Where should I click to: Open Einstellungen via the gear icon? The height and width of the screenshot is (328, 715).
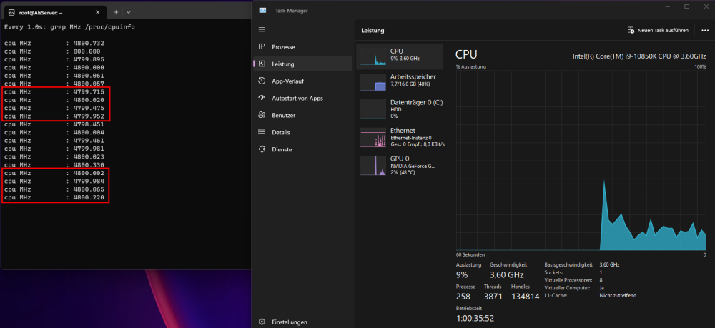click(x=262, y=322)
